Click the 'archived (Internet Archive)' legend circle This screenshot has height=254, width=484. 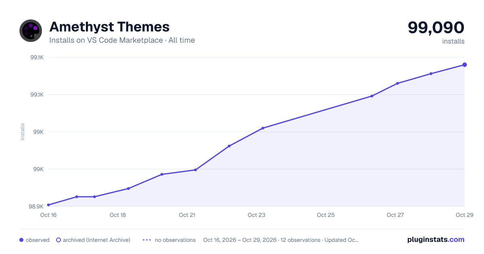click(x=58, y=240)
